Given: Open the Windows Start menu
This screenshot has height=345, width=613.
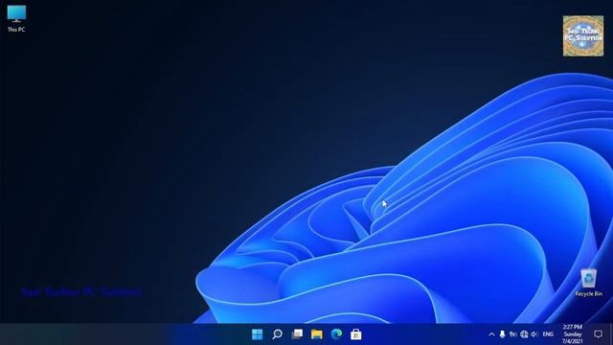Looking at the screenshot, I should point(258,334).
